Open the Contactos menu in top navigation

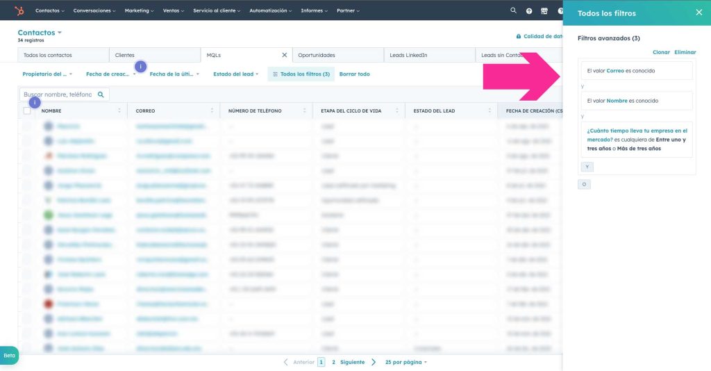tap(50, 10)
